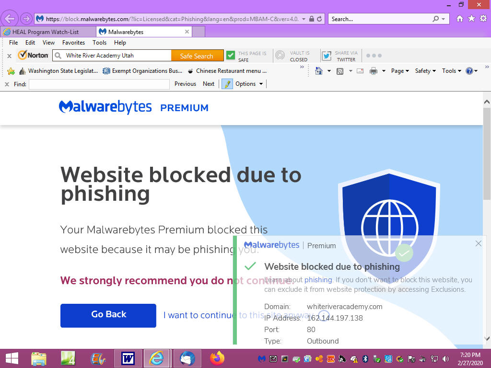Close the Malwarebytes tab

pyautogui.click(x=187, y=32)
